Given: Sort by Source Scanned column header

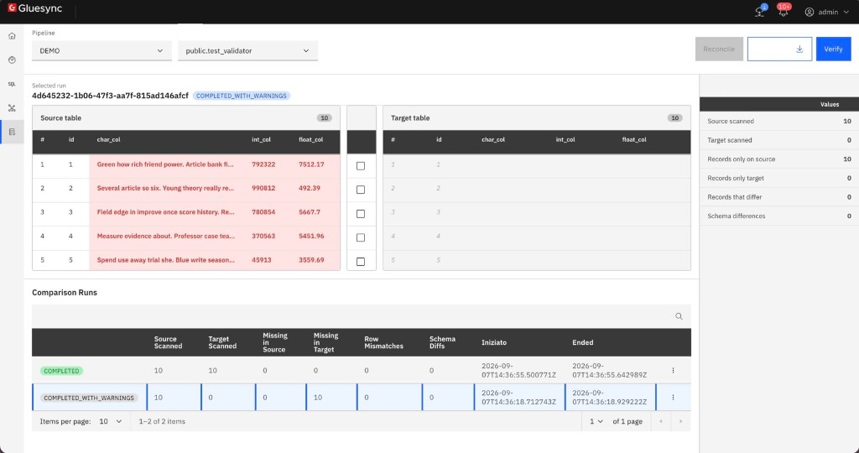Looking at the screenshot, I should [x=168, y=342].
